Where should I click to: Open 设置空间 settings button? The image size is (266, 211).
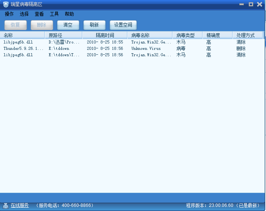pos(123,25)
